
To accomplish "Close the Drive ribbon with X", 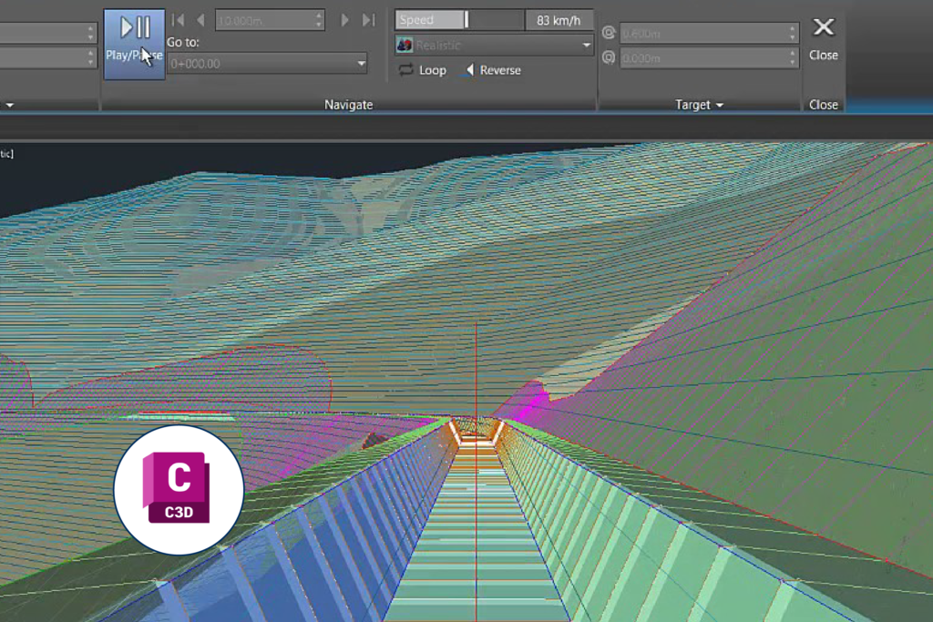I will pyautogui.click(x=823, y=27).
